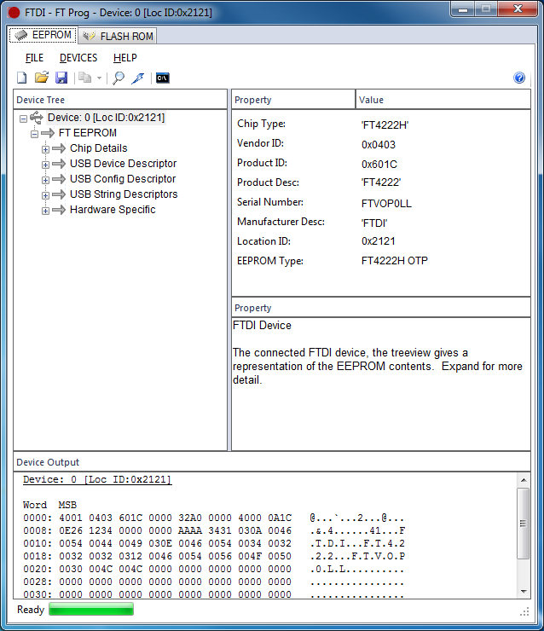
Task: Click the Program devices lightning icon
Action: pos(137,78)
